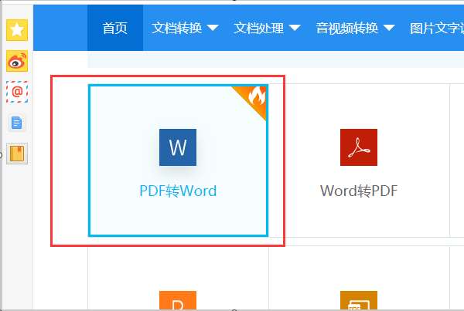Click the brown image-to-PDF icon at bottom
The height and width of the screenshot is (311, 464).
click(359, 300)
